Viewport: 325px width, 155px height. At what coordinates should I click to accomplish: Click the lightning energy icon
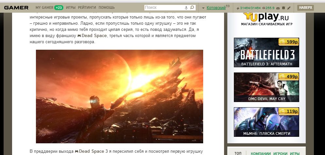click(238, 8)
